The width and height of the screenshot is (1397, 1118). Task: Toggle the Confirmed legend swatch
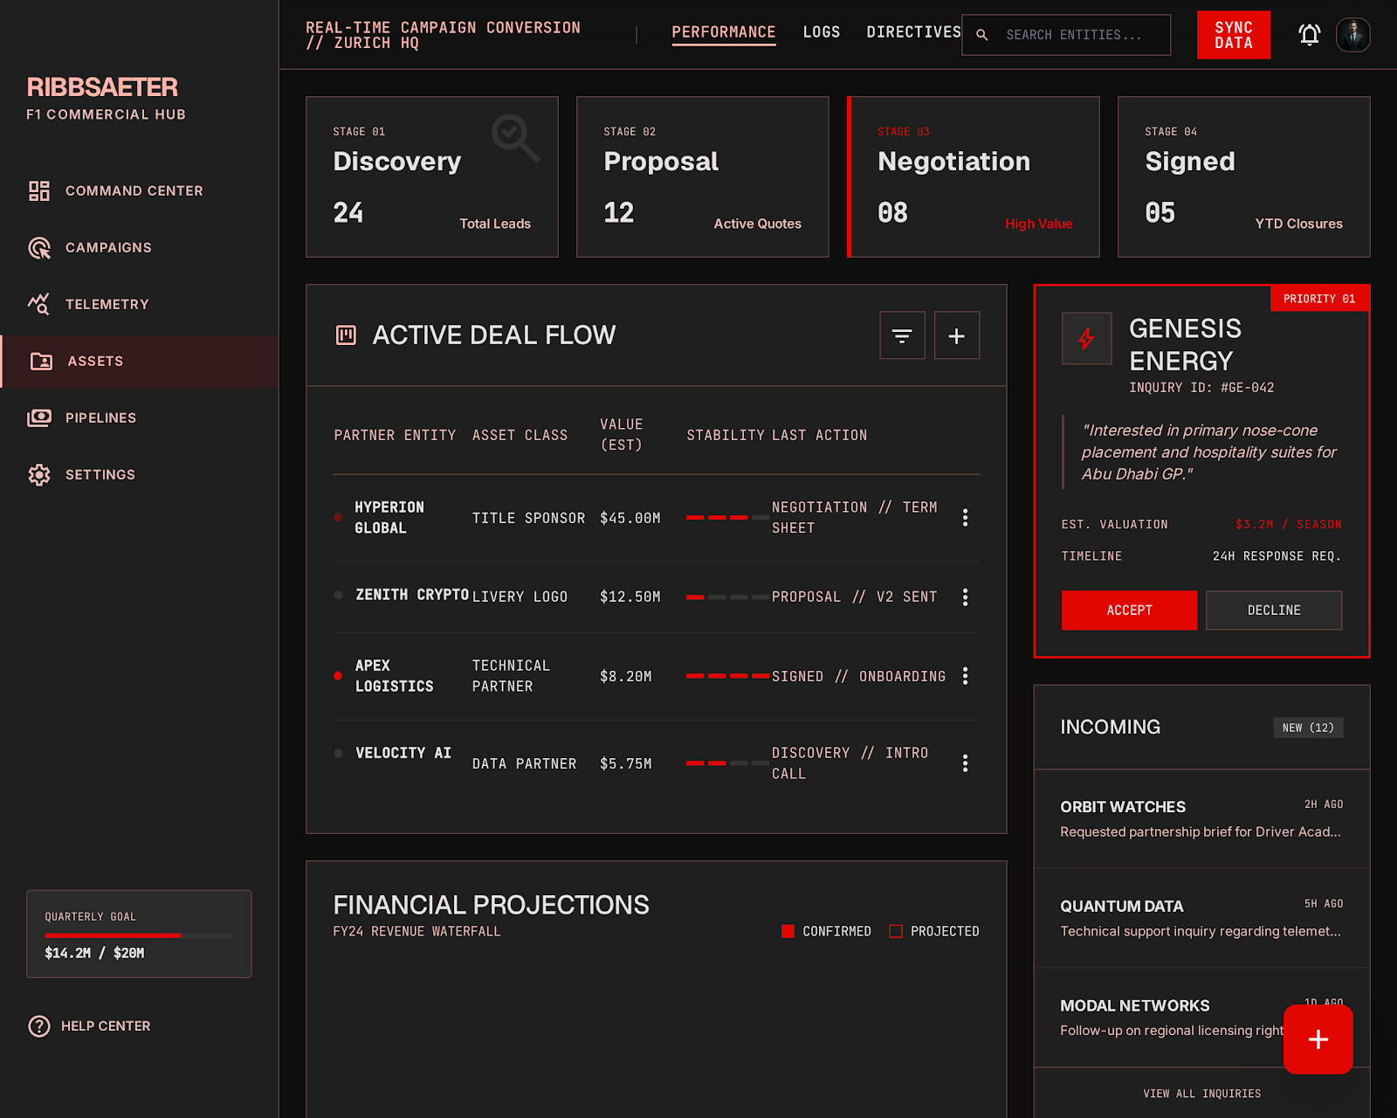point(788,931)
